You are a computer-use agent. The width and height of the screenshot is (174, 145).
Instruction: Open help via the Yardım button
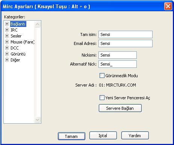coord(135,135)
